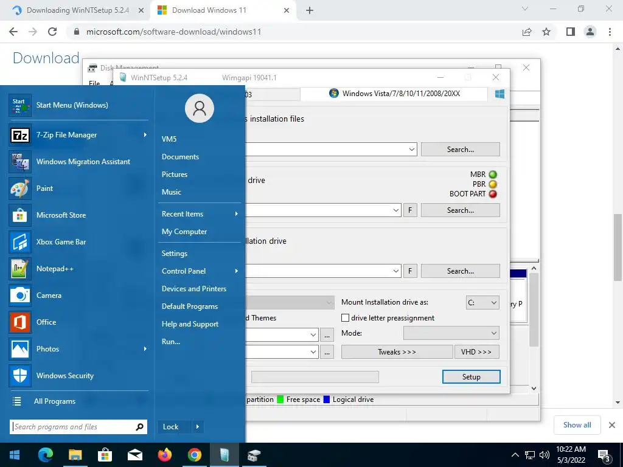Image resolution: width=623 pixels, height=467 pixels.
Task: Click Show all downloads
Action: coord(577,425)
